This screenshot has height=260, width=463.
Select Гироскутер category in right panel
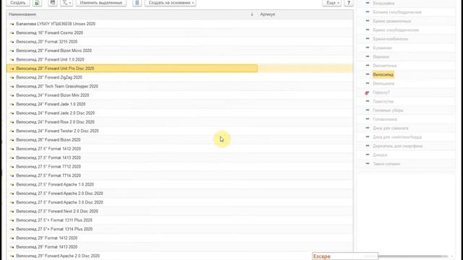[x=383, y=101]
